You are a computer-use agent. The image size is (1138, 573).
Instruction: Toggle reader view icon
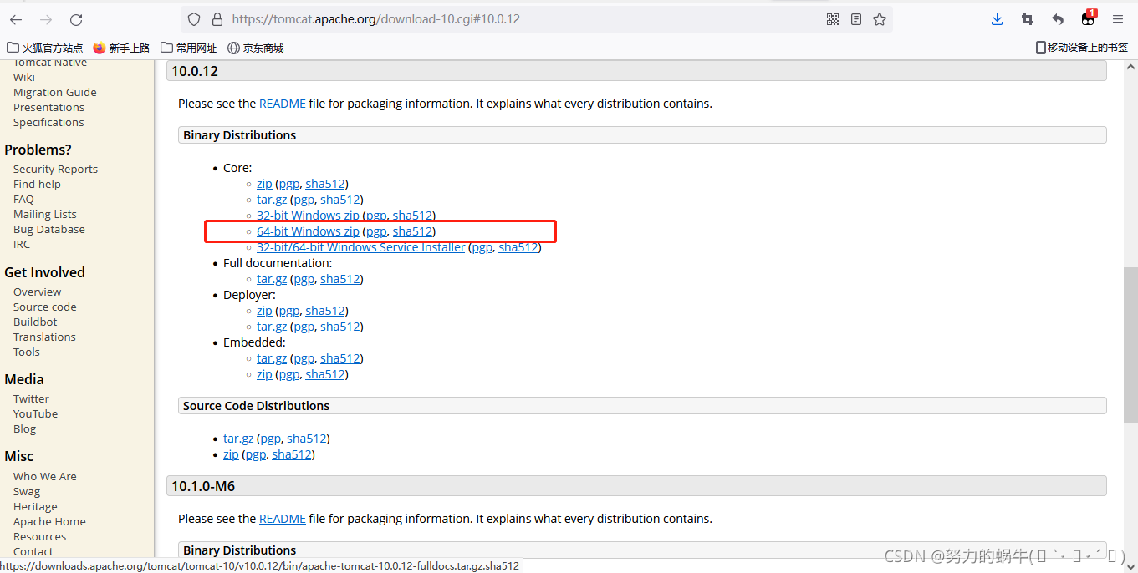(x=856, y=19)
